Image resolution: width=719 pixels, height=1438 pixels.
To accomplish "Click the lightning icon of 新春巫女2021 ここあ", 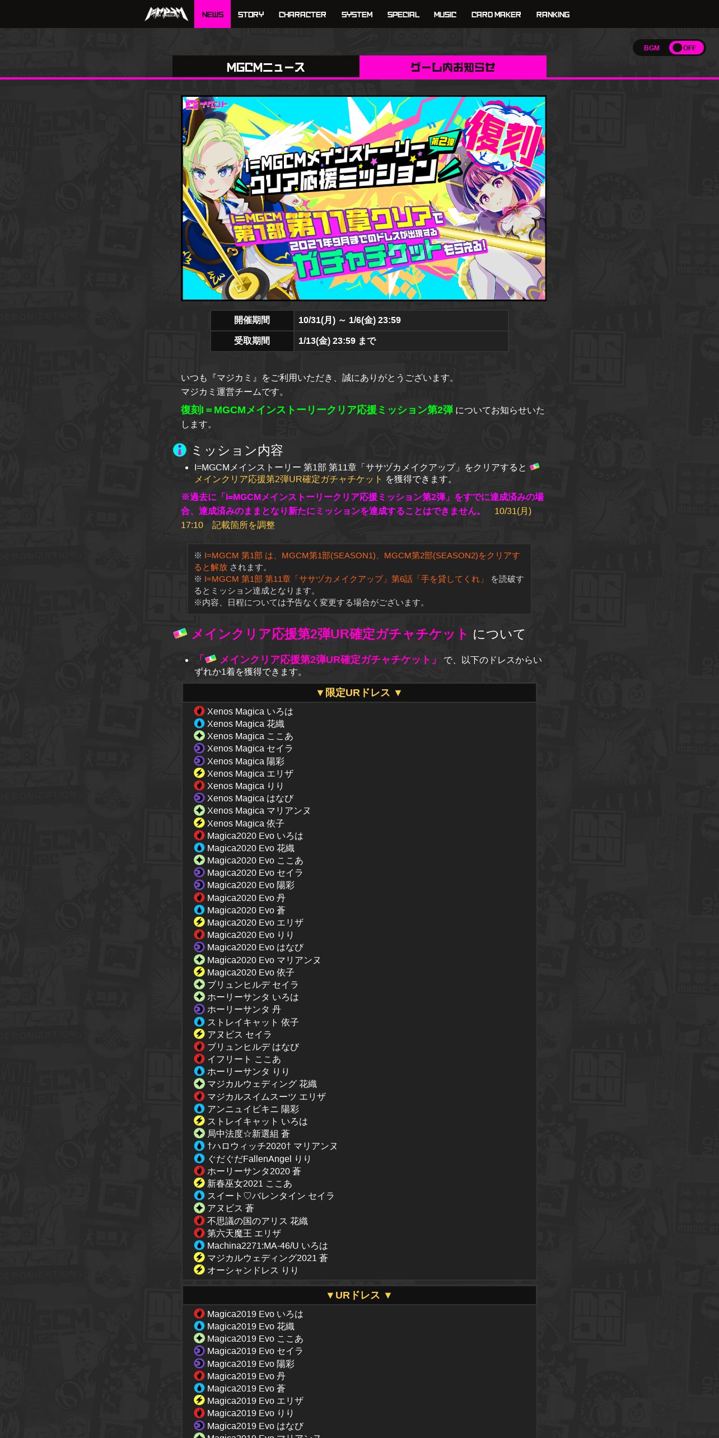I will tap(199, 1183).
